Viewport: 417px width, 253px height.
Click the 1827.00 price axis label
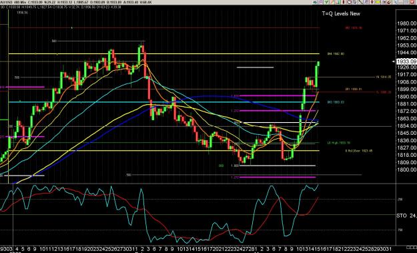406,148
